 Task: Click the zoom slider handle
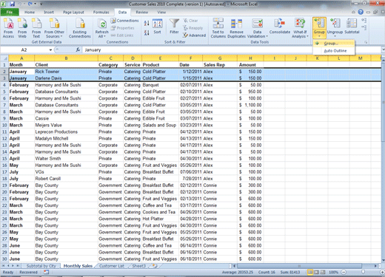[363, 272]
